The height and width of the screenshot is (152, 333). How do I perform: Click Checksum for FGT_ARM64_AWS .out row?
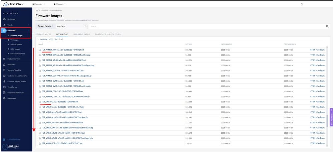point(320,50)
